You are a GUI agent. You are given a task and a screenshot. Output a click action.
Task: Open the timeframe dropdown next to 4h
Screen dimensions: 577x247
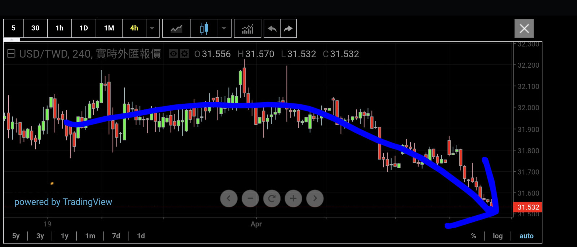pyautogui.click(x=152, y=28)
